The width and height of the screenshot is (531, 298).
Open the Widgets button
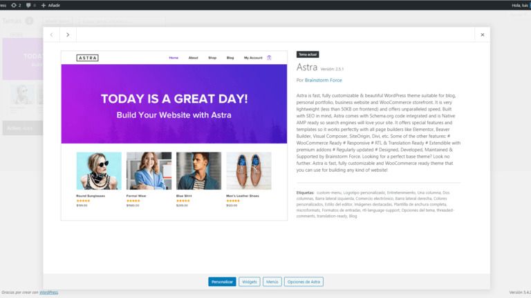pyautogui.click(x=249, y=281)
